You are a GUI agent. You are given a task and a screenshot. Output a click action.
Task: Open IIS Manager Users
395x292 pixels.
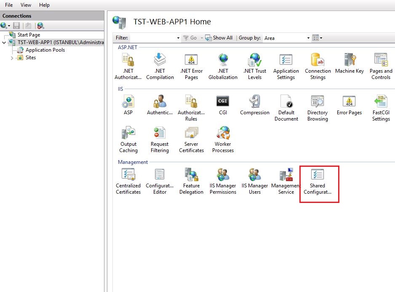coord(255,181)
